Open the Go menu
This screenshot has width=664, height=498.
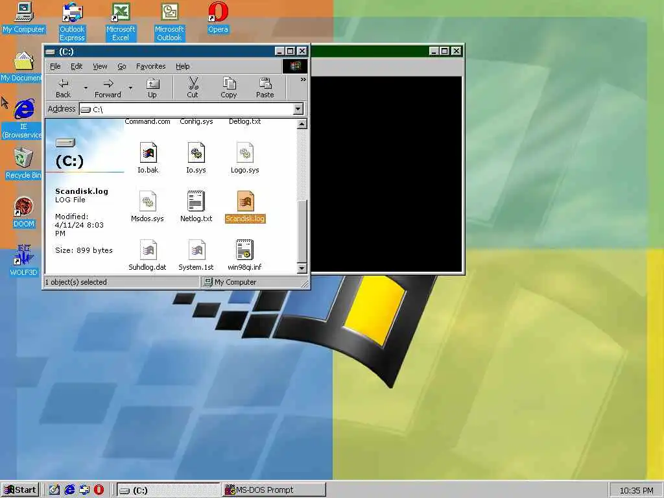pos(121,66)
